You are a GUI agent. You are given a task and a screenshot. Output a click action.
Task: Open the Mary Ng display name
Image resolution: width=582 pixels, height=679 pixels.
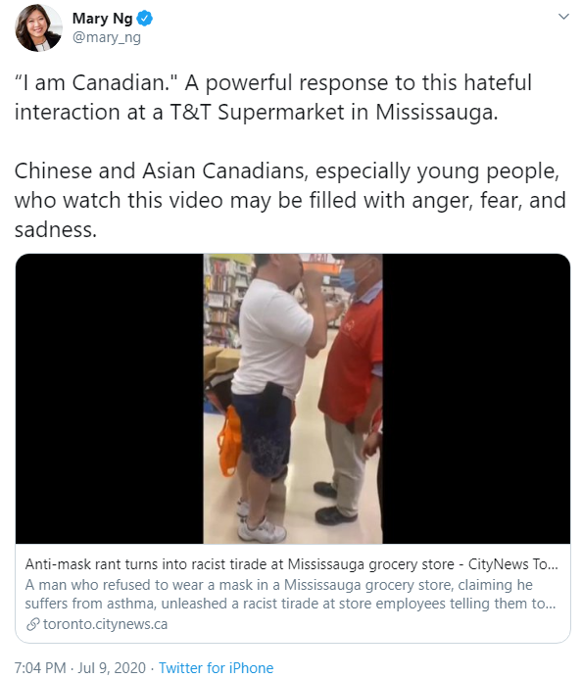coord(102,19)
